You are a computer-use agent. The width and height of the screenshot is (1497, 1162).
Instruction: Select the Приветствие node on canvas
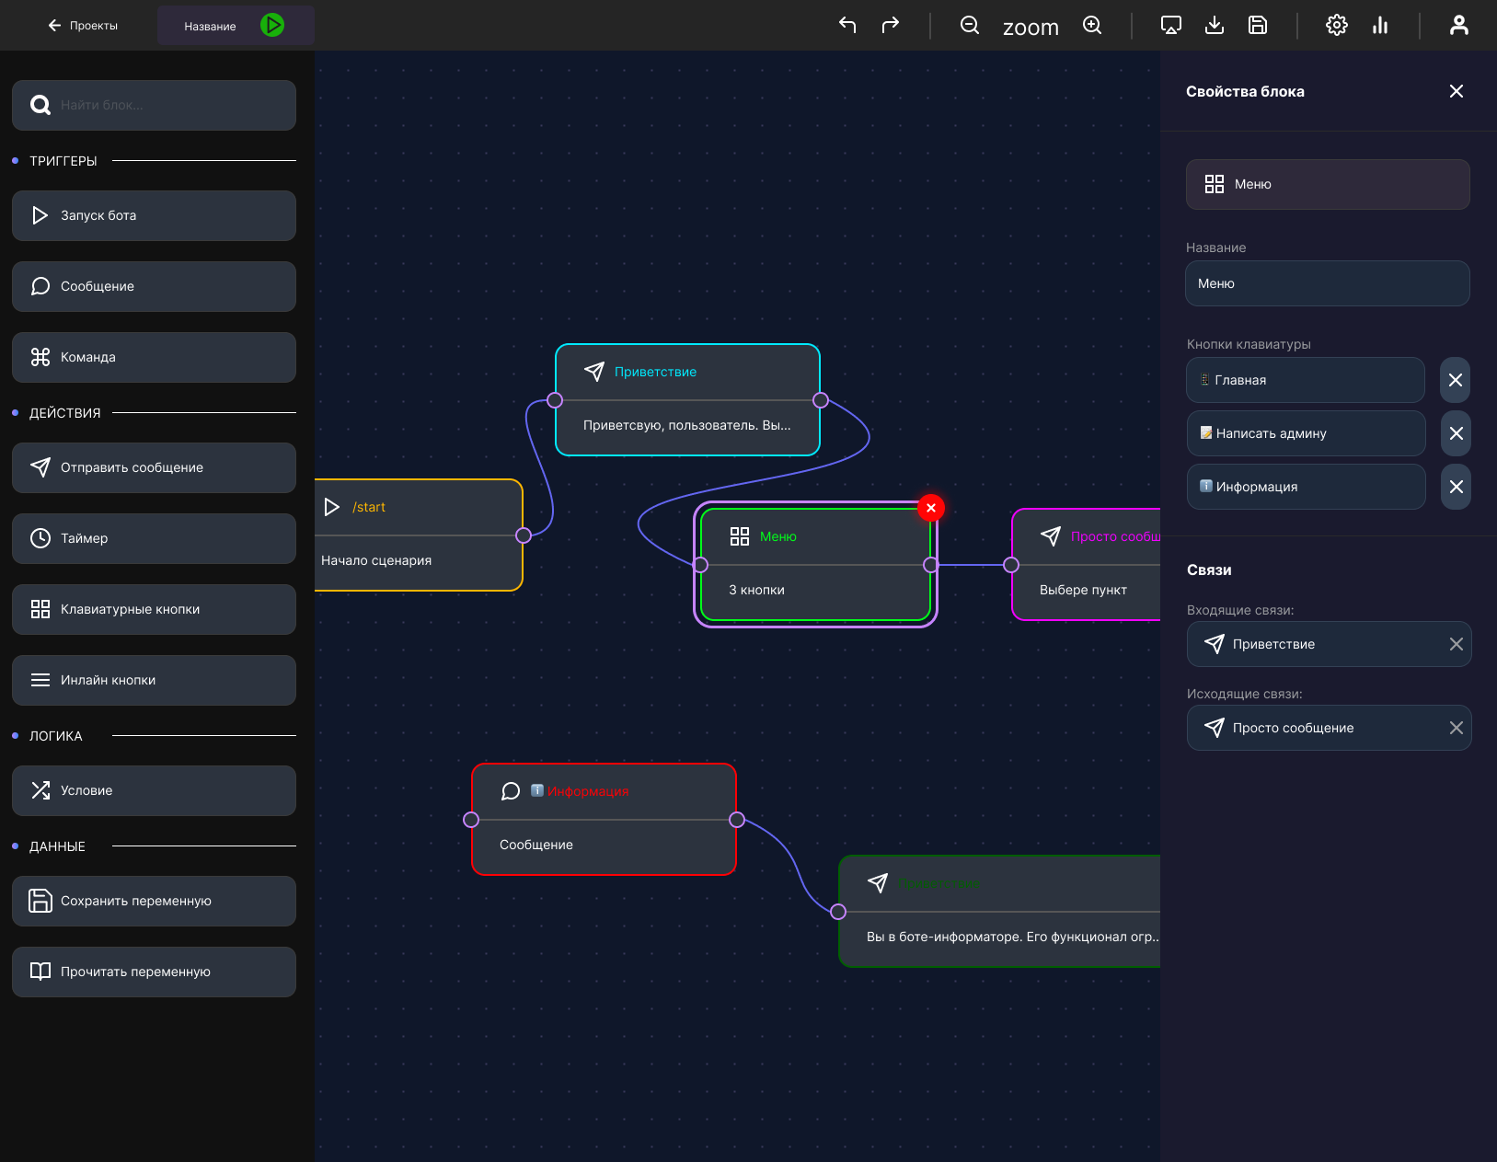coord(687,399)
